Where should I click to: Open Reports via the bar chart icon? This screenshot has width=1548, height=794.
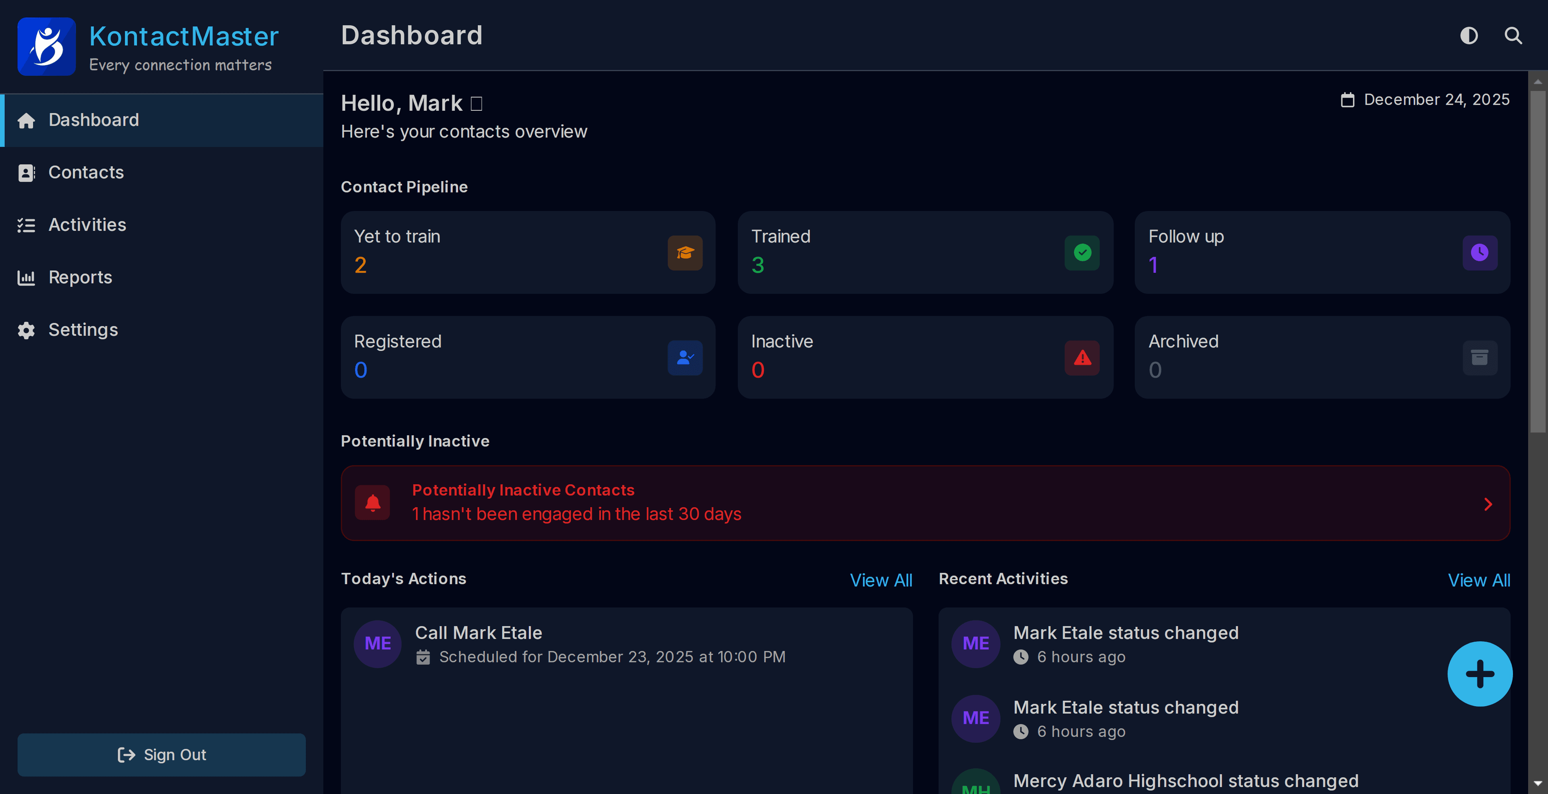point(27,277)
